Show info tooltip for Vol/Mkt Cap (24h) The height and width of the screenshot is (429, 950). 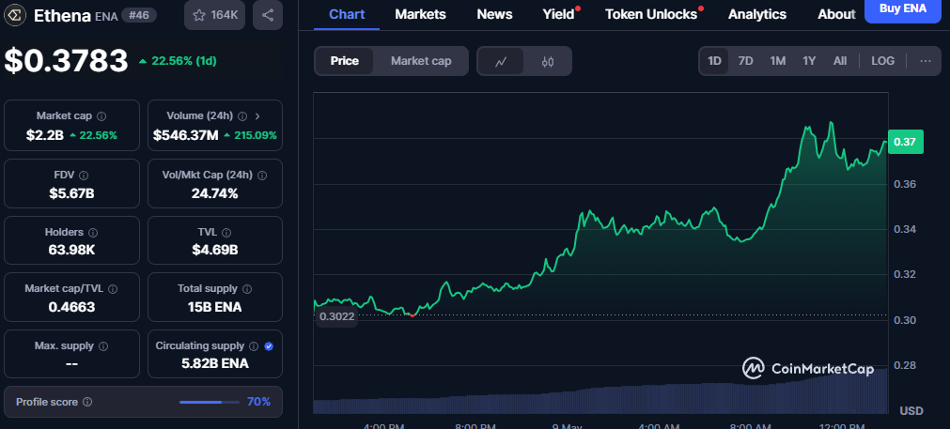[262, 175]
